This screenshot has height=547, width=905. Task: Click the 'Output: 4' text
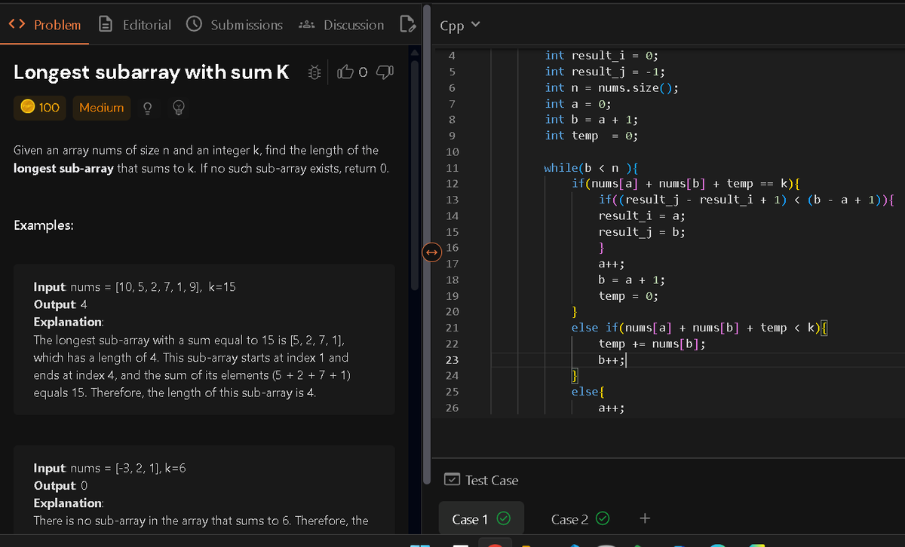click(x=60, y=304)
